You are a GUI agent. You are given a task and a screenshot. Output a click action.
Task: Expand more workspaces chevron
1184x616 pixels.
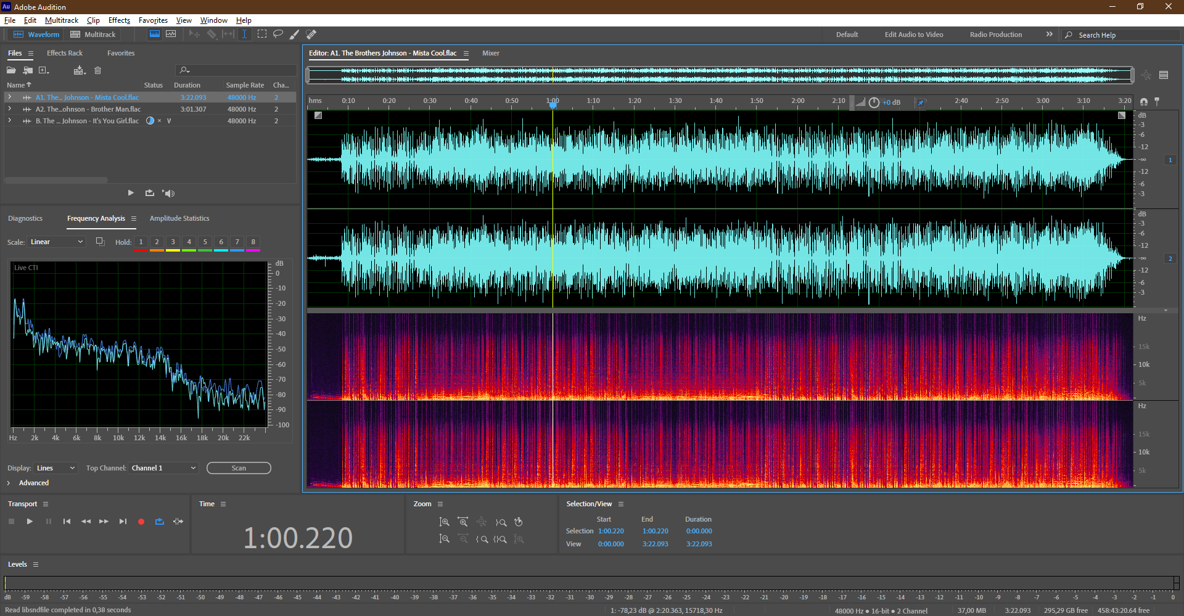(x=1050, y=35)
